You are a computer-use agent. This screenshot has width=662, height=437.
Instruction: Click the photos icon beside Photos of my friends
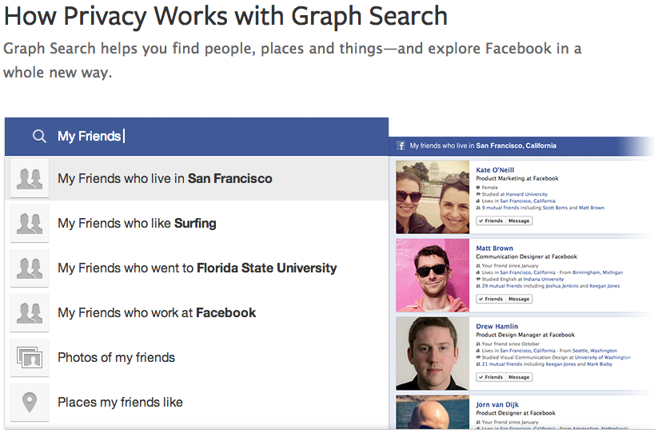(30, 358)
